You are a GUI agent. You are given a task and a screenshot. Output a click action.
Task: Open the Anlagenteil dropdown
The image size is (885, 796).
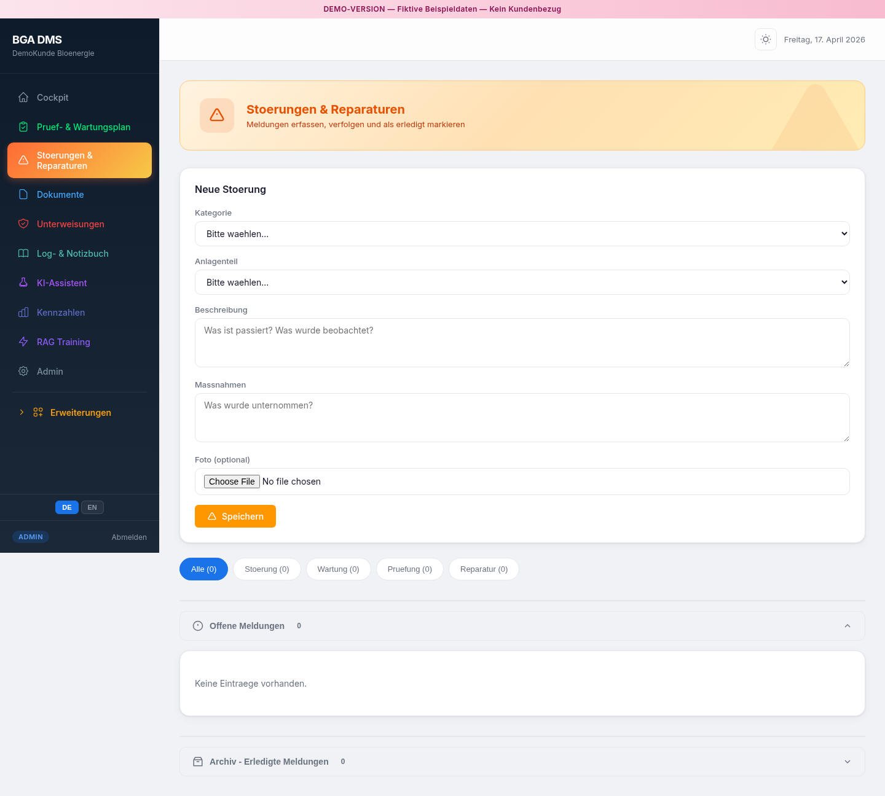pyautogui.click(x=522, y=283)
